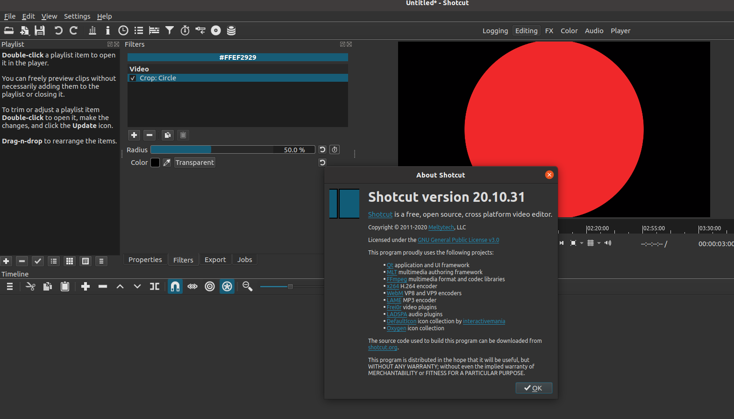Click the Redo arrow icon

[74, 31]
